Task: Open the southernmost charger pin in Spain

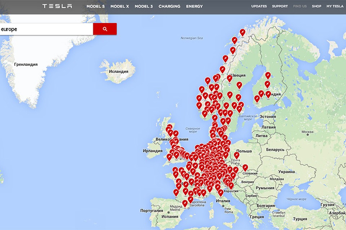Action: (185, 203)
